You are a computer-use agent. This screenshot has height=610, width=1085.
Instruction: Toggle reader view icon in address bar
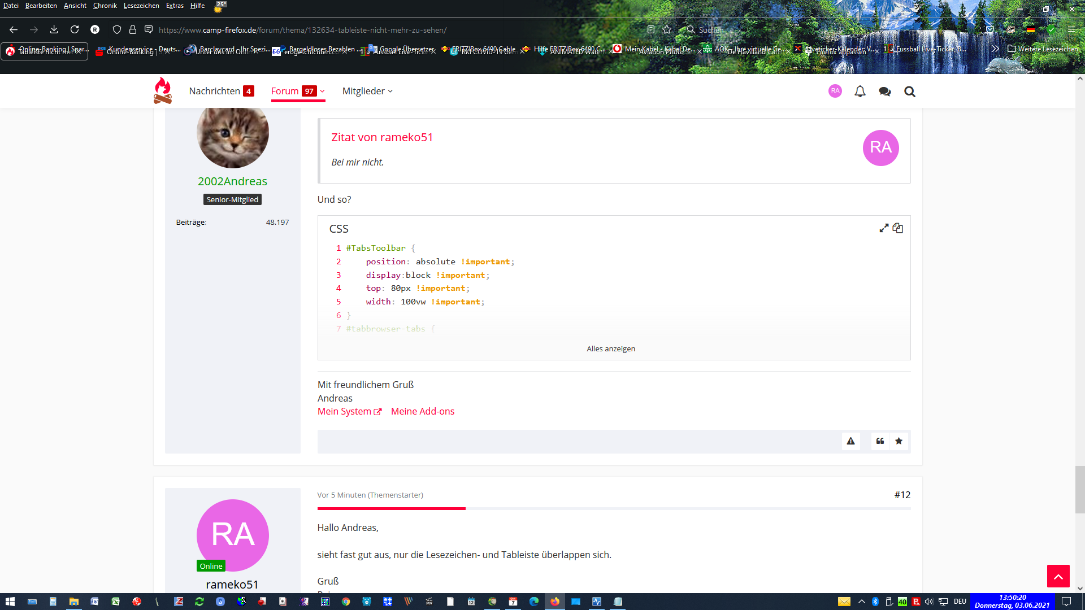point(651,30)
